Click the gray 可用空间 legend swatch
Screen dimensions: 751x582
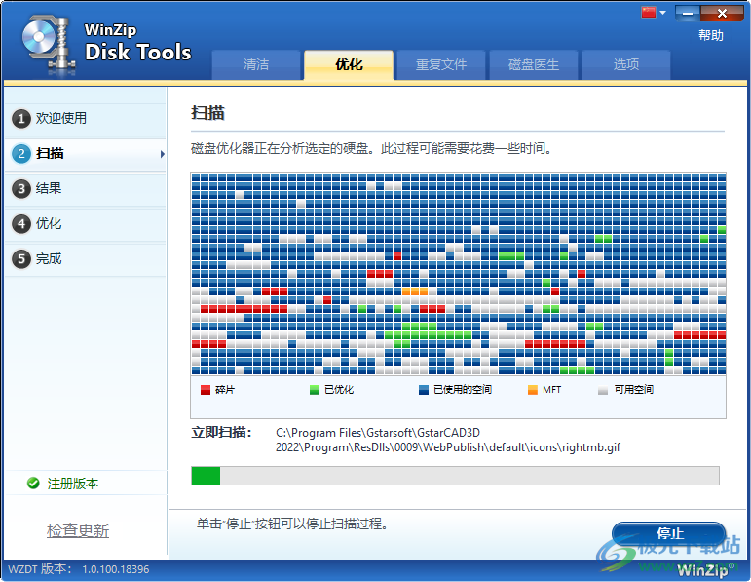point(603,390)
